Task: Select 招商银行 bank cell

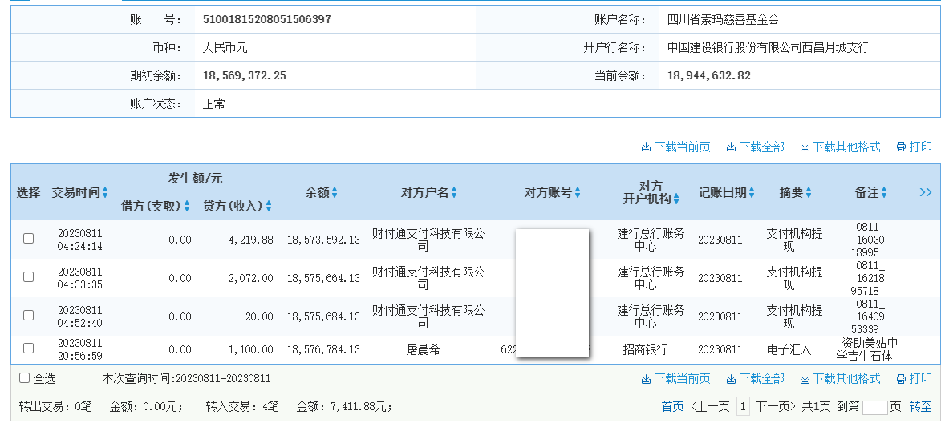Action: [x=645, y=349]
